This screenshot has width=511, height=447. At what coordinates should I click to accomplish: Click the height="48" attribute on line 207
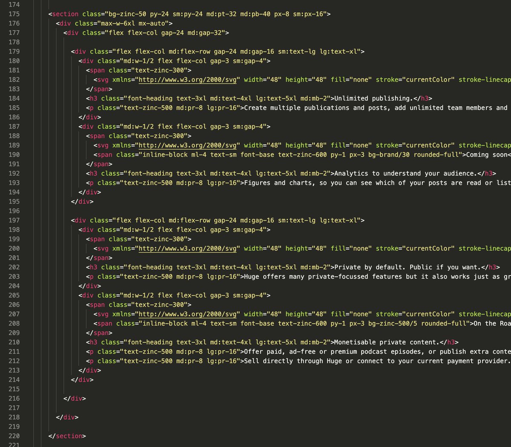[x=306, y=314]
